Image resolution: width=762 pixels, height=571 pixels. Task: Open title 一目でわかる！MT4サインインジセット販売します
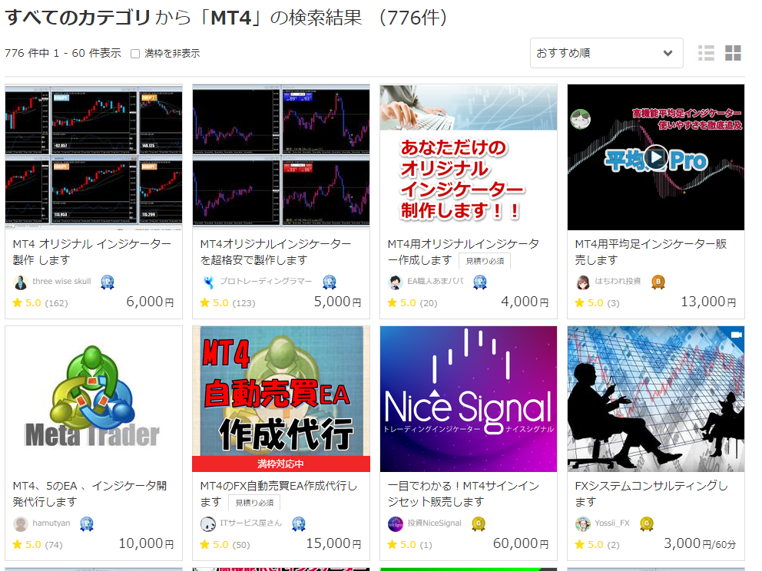point(463,493)
